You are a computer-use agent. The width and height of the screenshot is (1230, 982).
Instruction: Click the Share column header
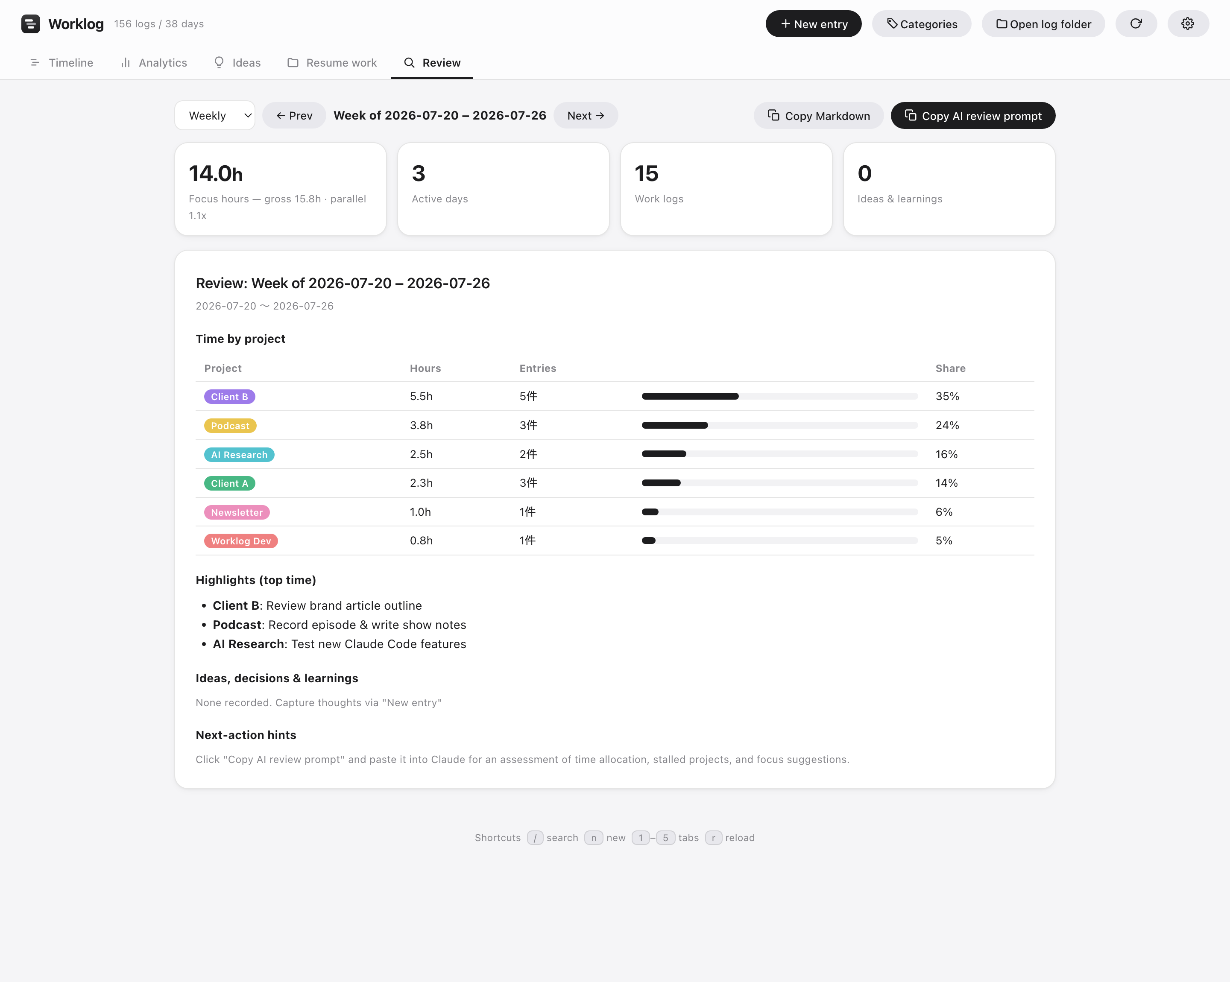(950, 368)
